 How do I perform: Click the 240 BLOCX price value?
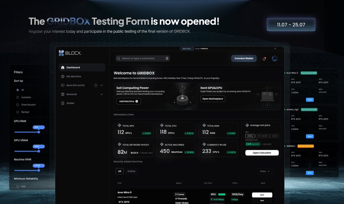tap(253, 144)
